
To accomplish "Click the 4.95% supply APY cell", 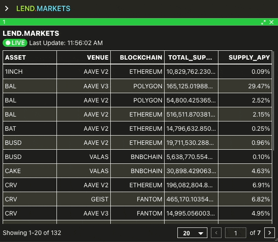I will click(245, 213).
